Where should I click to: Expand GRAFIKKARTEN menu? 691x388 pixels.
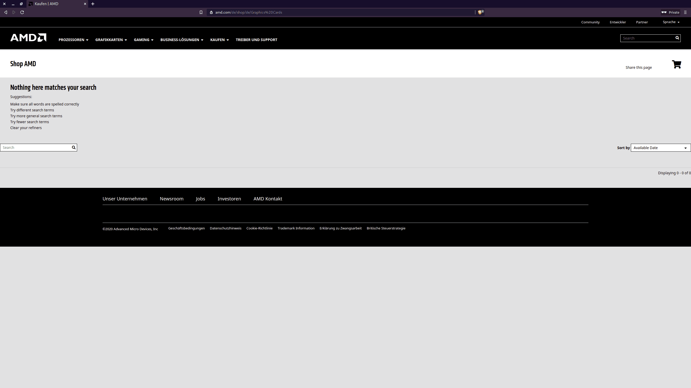[111, 40]
